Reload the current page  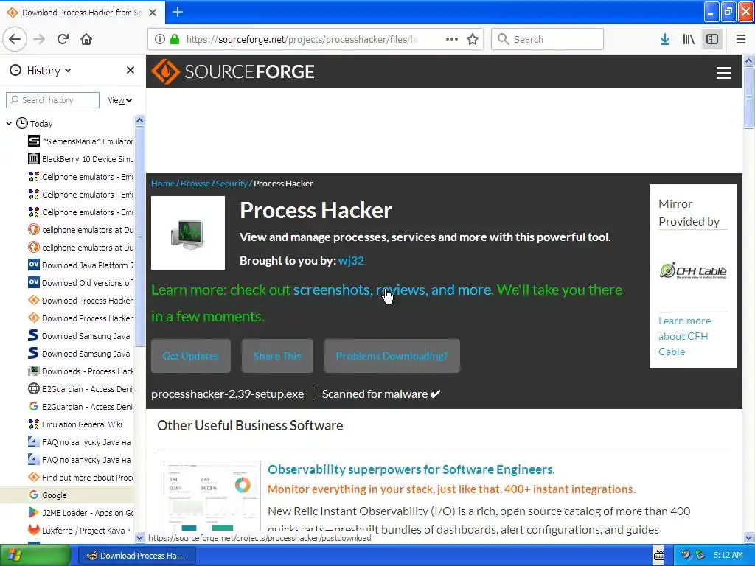pos(63,39)
